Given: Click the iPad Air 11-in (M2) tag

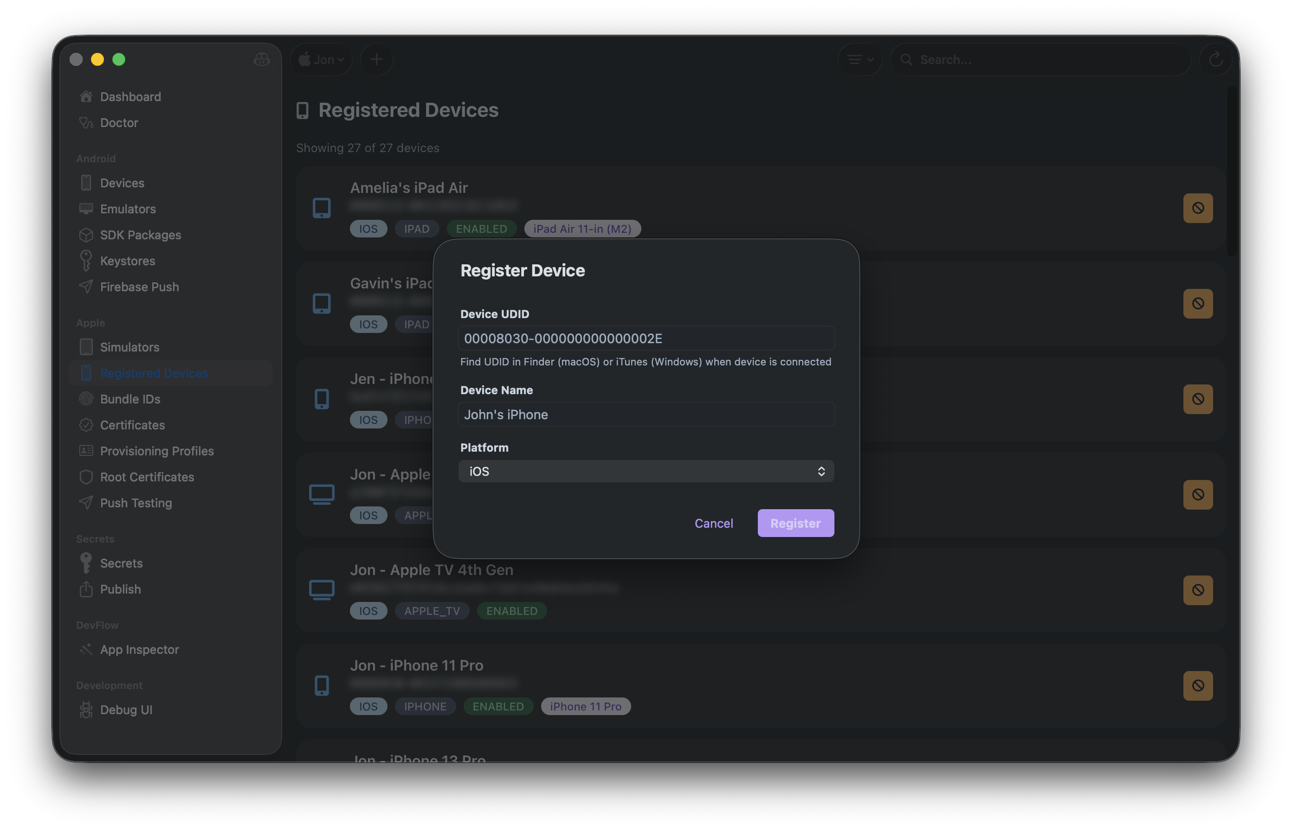Looking at the screenshot, I should (582, 229).
